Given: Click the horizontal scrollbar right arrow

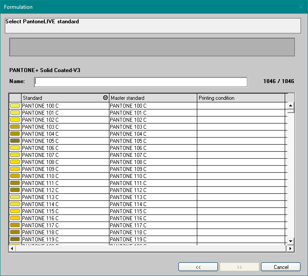Looking at the screenshot, I should [290, 248].
